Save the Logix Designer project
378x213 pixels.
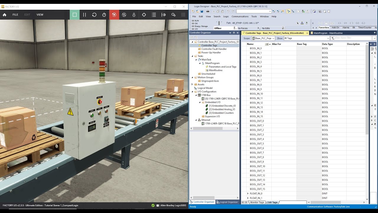pos(202,11)
